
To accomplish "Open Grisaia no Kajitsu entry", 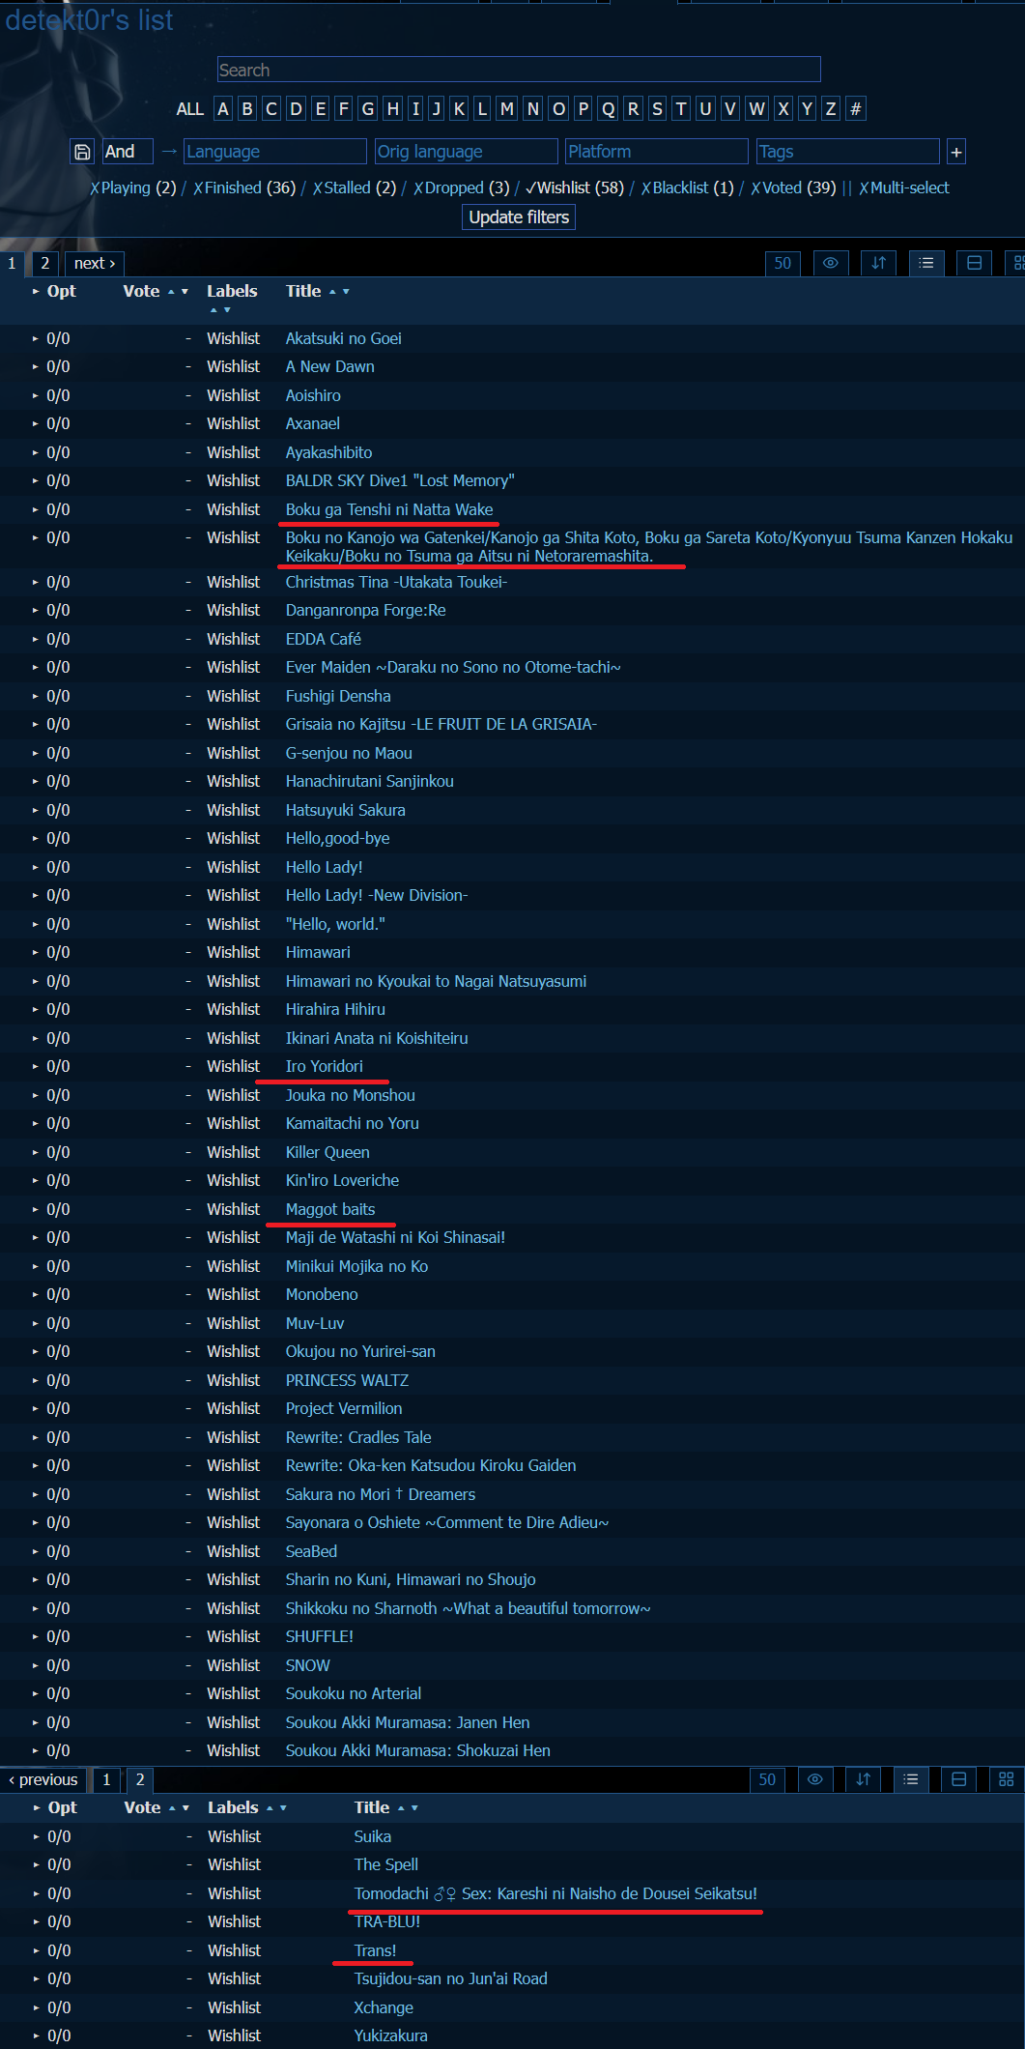I will pos(441,724).
